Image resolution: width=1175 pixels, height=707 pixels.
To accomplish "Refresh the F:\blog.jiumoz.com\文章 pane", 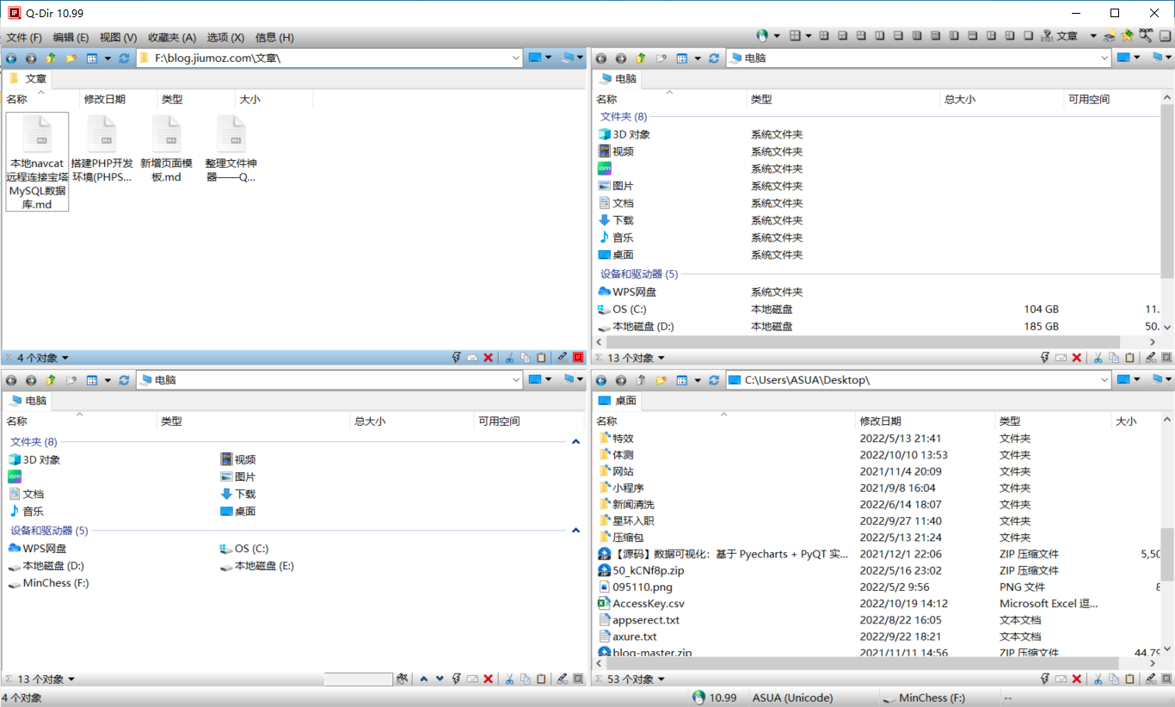I will 125,58.
